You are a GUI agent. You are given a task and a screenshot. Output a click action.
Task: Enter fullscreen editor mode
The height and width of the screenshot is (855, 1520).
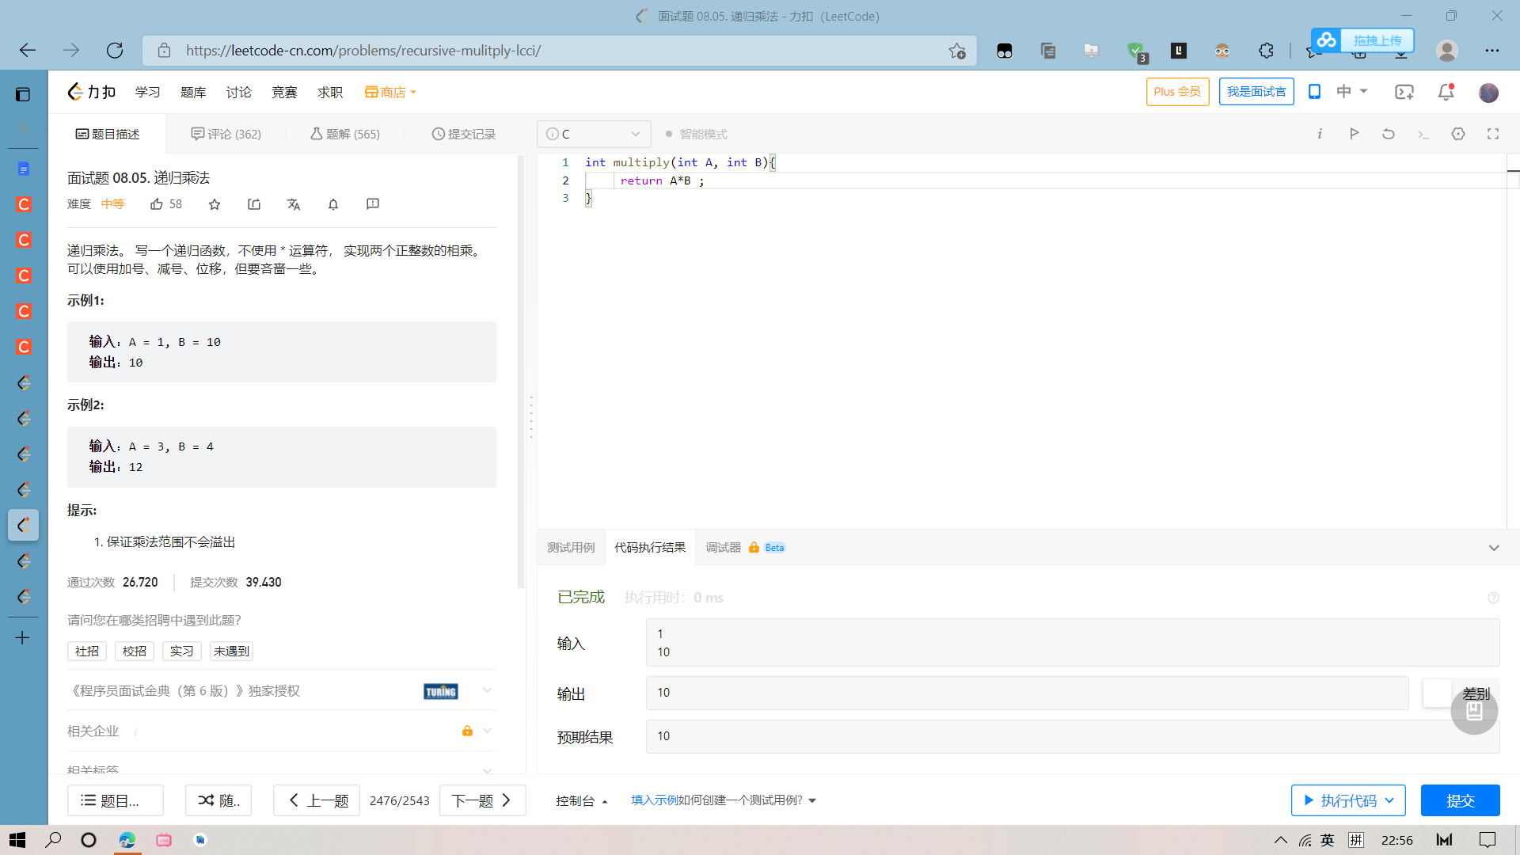click(1493, 134)
